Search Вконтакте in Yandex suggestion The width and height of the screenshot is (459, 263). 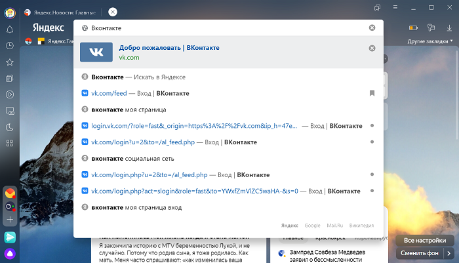pos(228,77)
